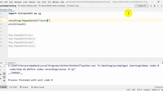163x91 pixels.
Task: Click 'pysimplegui learning' breadcrumb
Action: pyautogui.click(x=8, y=6)
